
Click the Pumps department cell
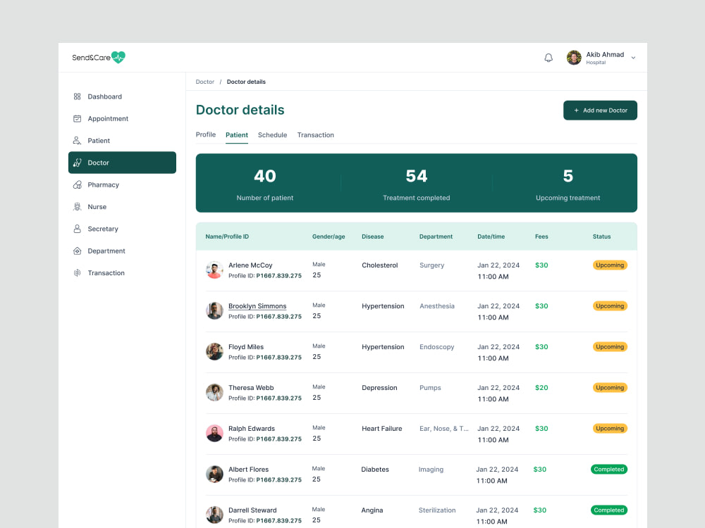point(430,388)
